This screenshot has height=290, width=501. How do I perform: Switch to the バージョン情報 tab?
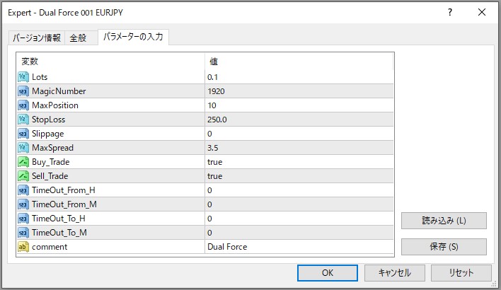click(x=36, y=38)
